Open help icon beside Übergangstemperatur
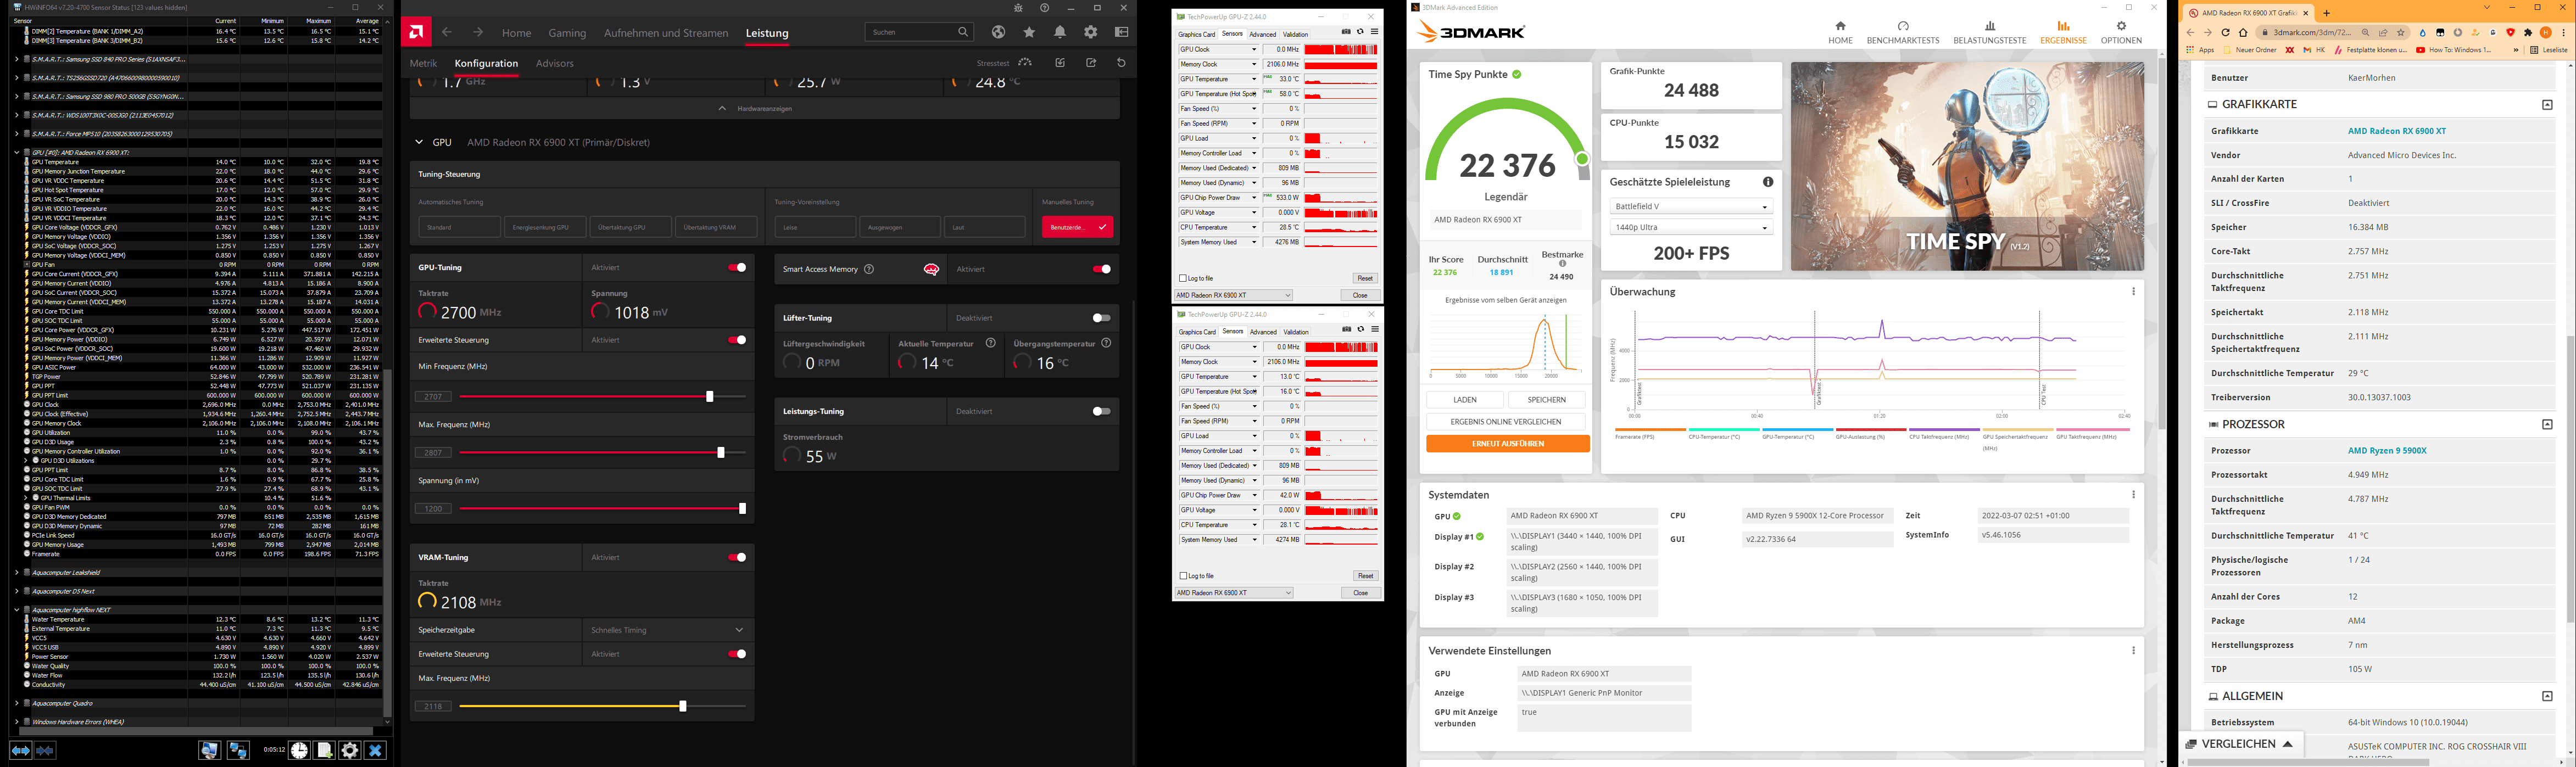2576x767 pixels. pos(1106,343)
